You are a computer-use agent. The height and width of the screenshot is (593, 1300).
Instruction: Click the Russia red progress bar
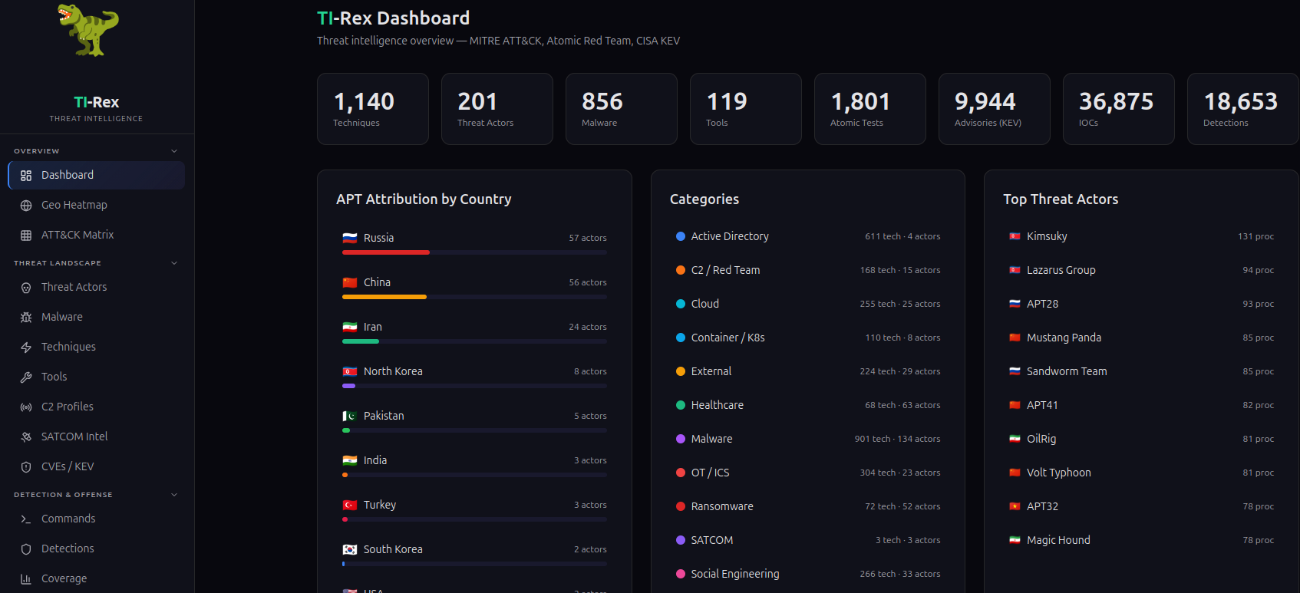coord(386,252)
